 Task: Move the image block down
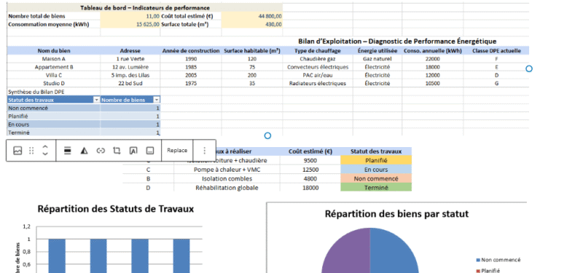point(45,154)
